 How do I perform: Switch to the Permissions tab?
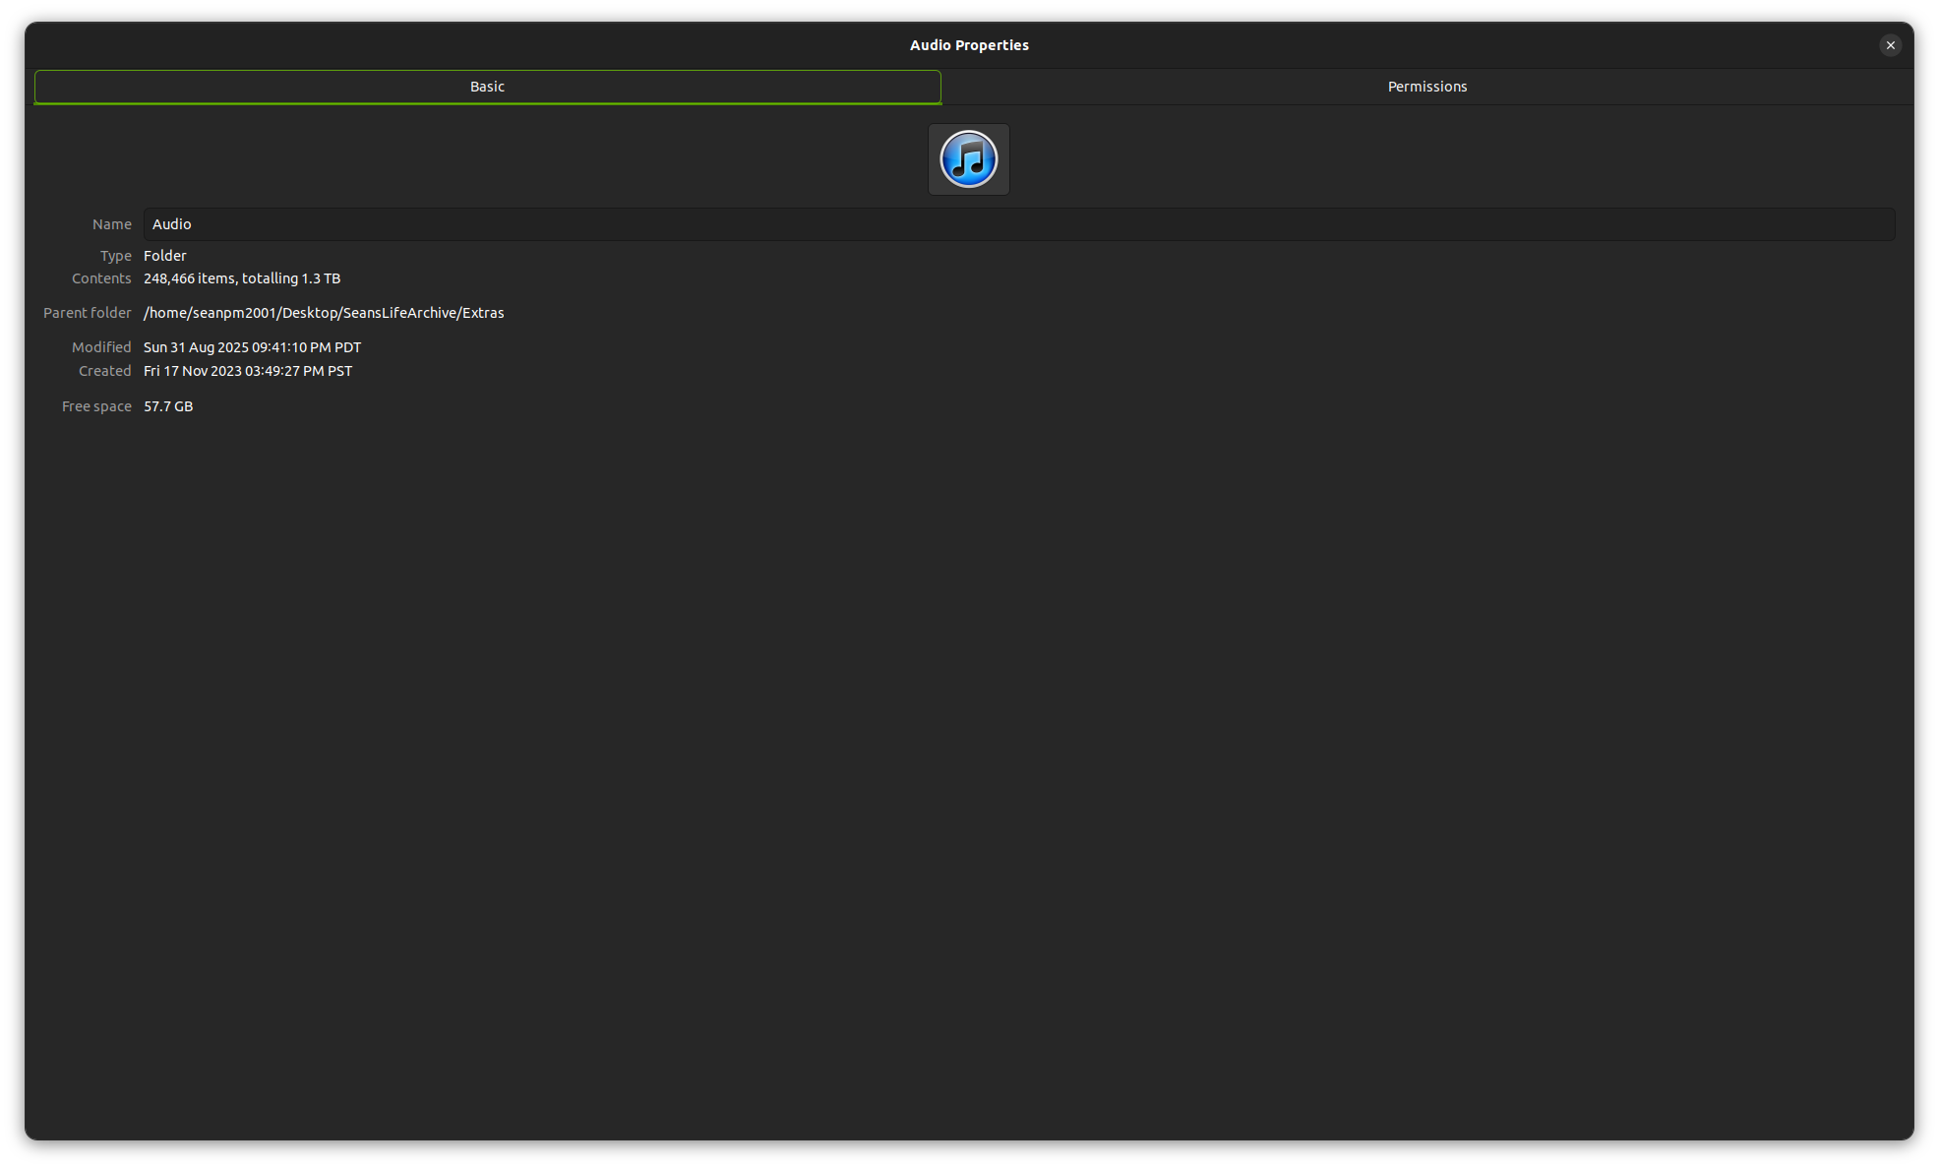1426,87
